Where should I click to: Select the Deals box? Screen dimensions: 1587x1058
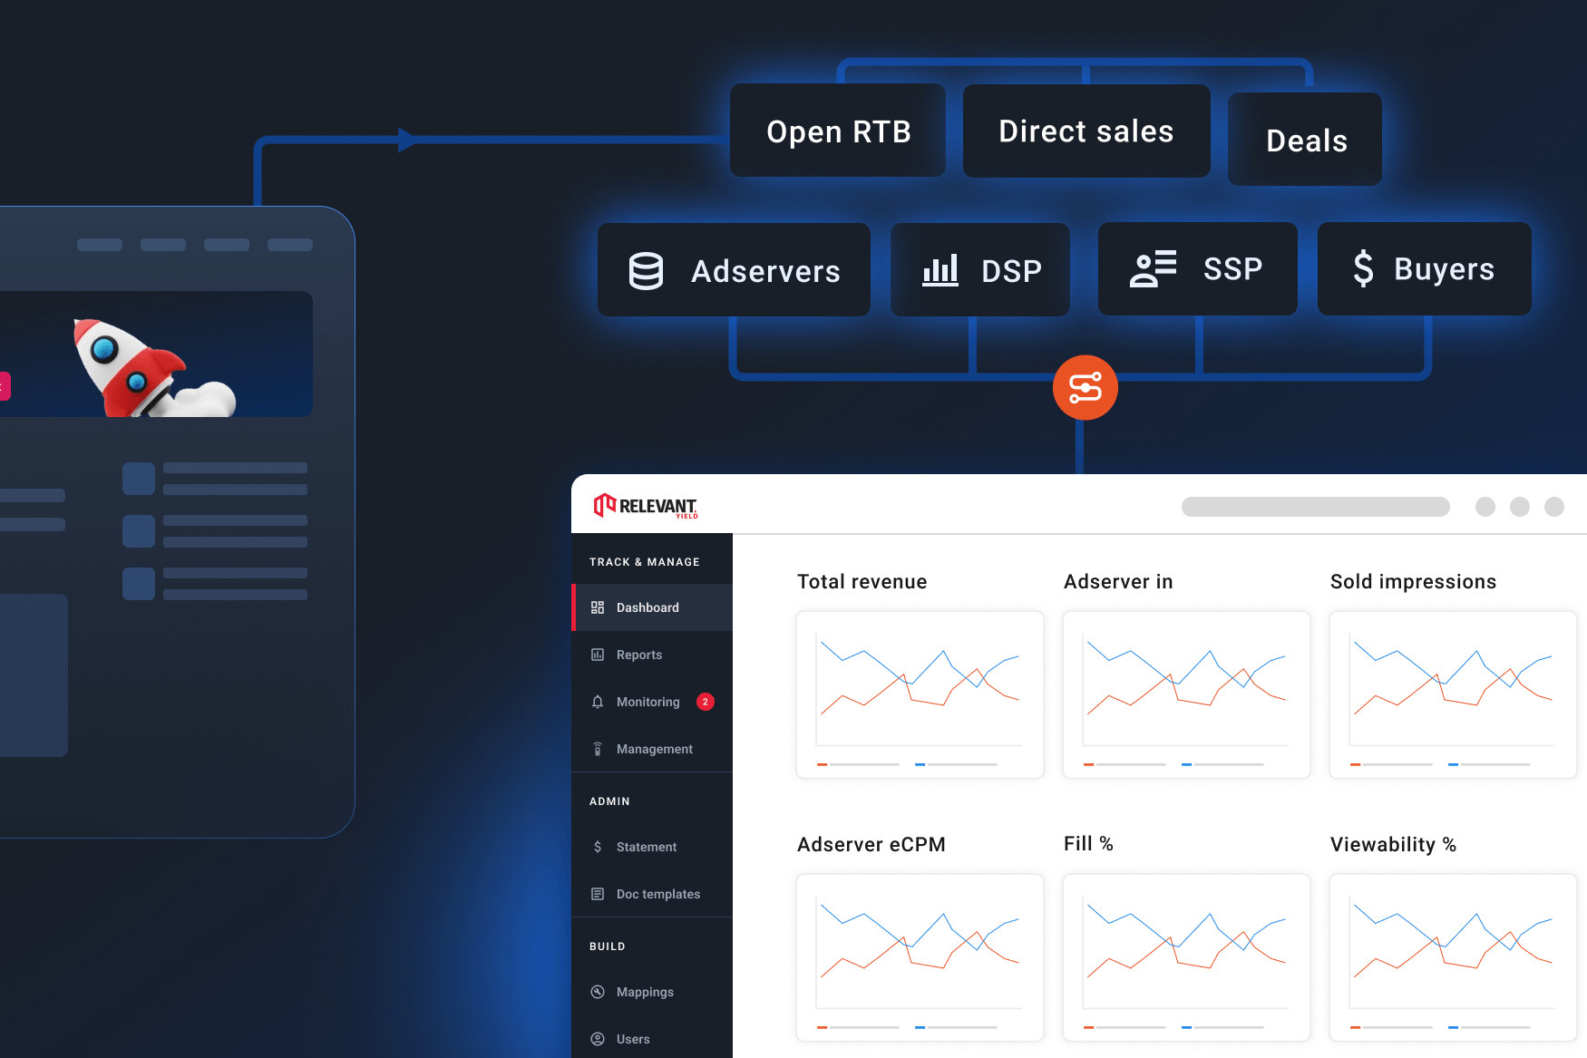1305,140
